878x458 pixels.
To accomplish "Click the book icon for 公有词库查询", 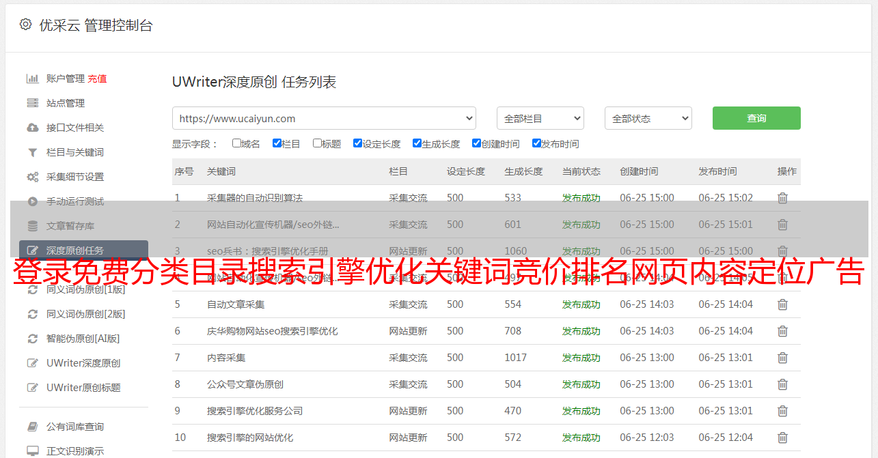I will [x=32, y=427].
